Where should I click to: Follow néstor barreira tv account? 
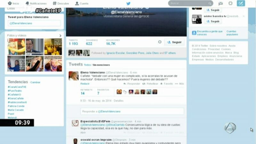pos(212,21)
